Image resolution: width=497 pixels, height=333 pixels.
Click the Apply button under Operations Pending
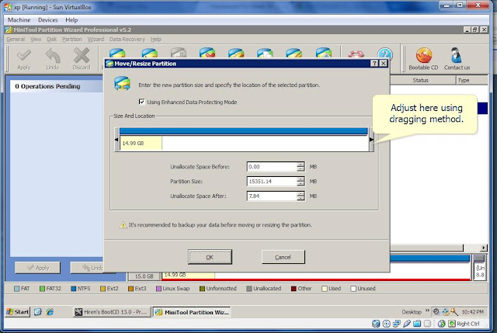[38, 268]
